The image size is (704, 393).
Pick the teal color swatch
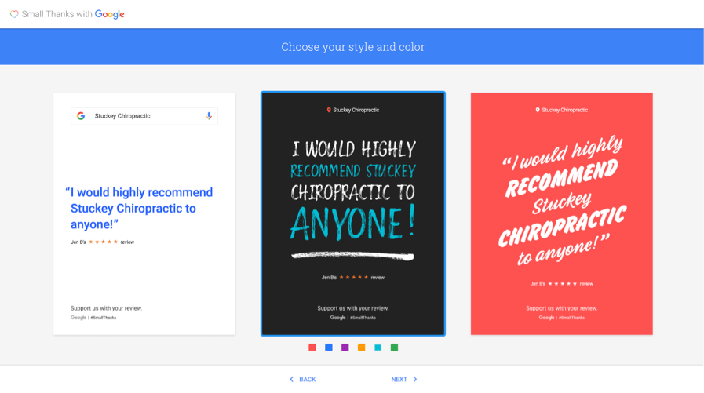click(x=378, y=348)
